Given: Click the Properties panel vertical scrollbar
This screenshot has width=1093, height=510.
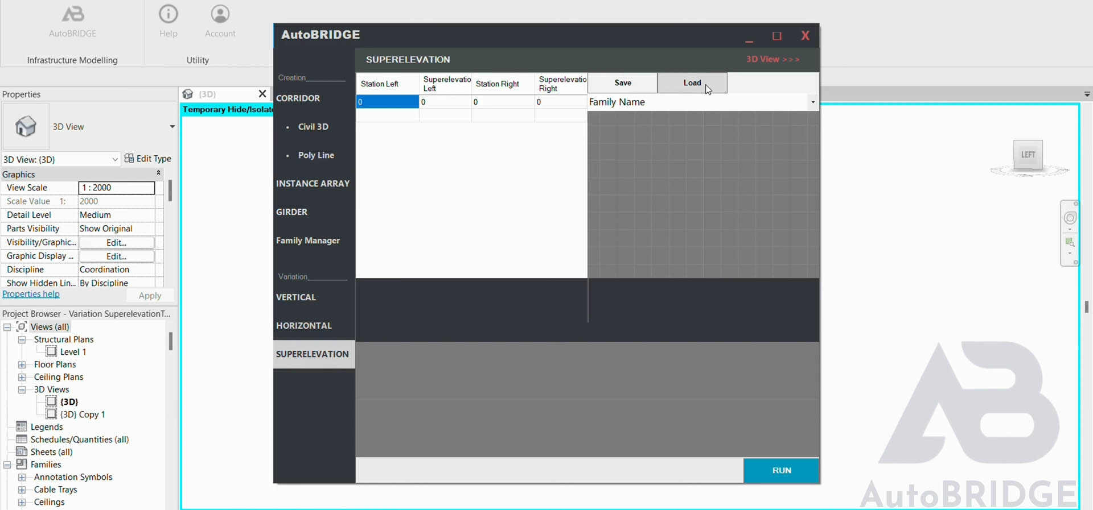Looking at the screenshot, I should coord(170,190).
